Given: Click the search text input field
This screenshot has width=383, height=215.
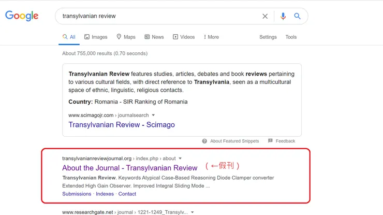Looking at the screenshot, I should coord(155,16).
